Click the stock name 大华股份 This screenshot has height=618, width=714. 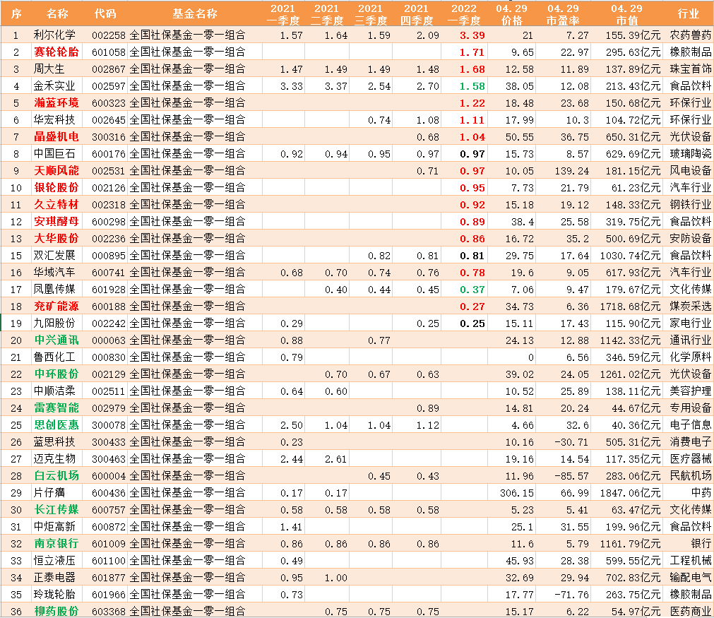56,239
